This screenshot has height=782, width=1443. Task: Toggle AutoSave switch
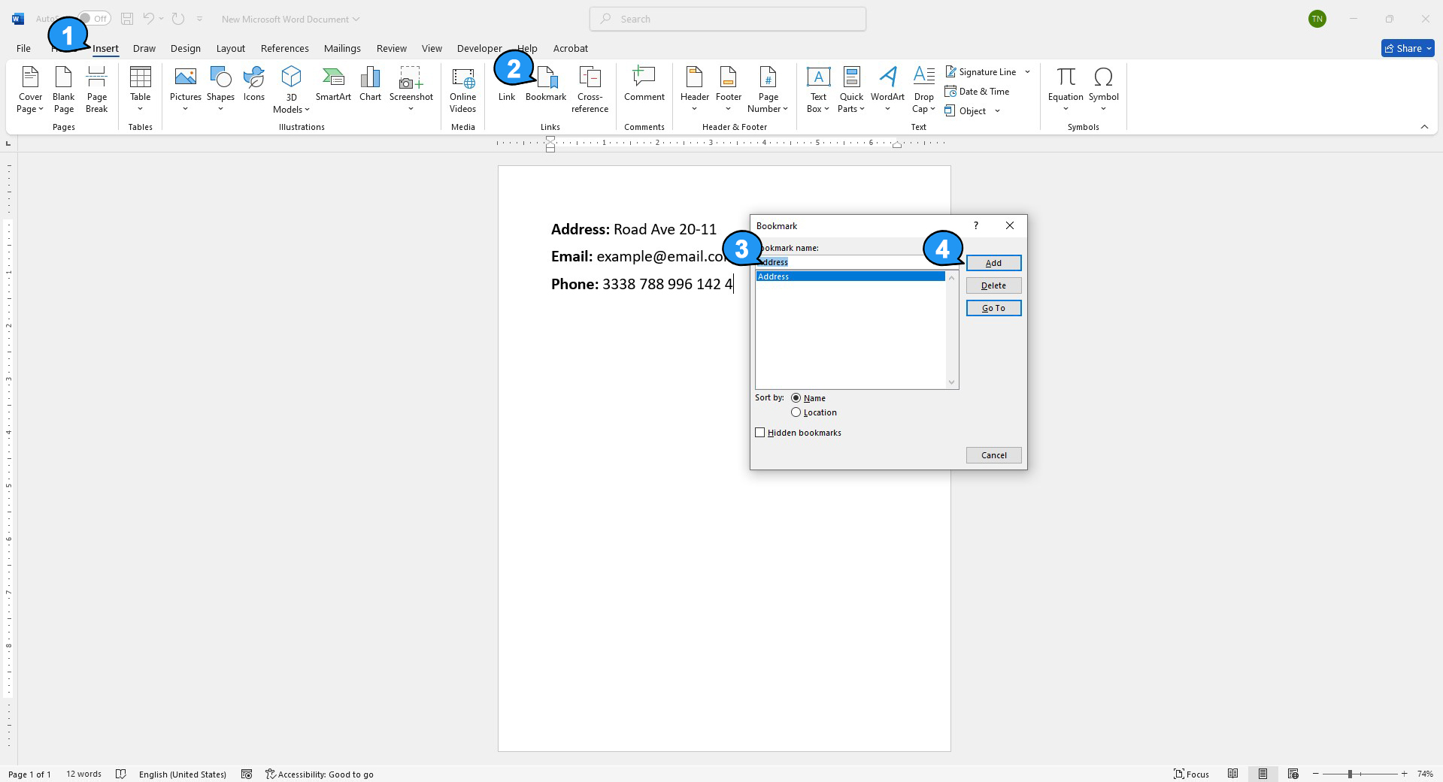point(94,19)
